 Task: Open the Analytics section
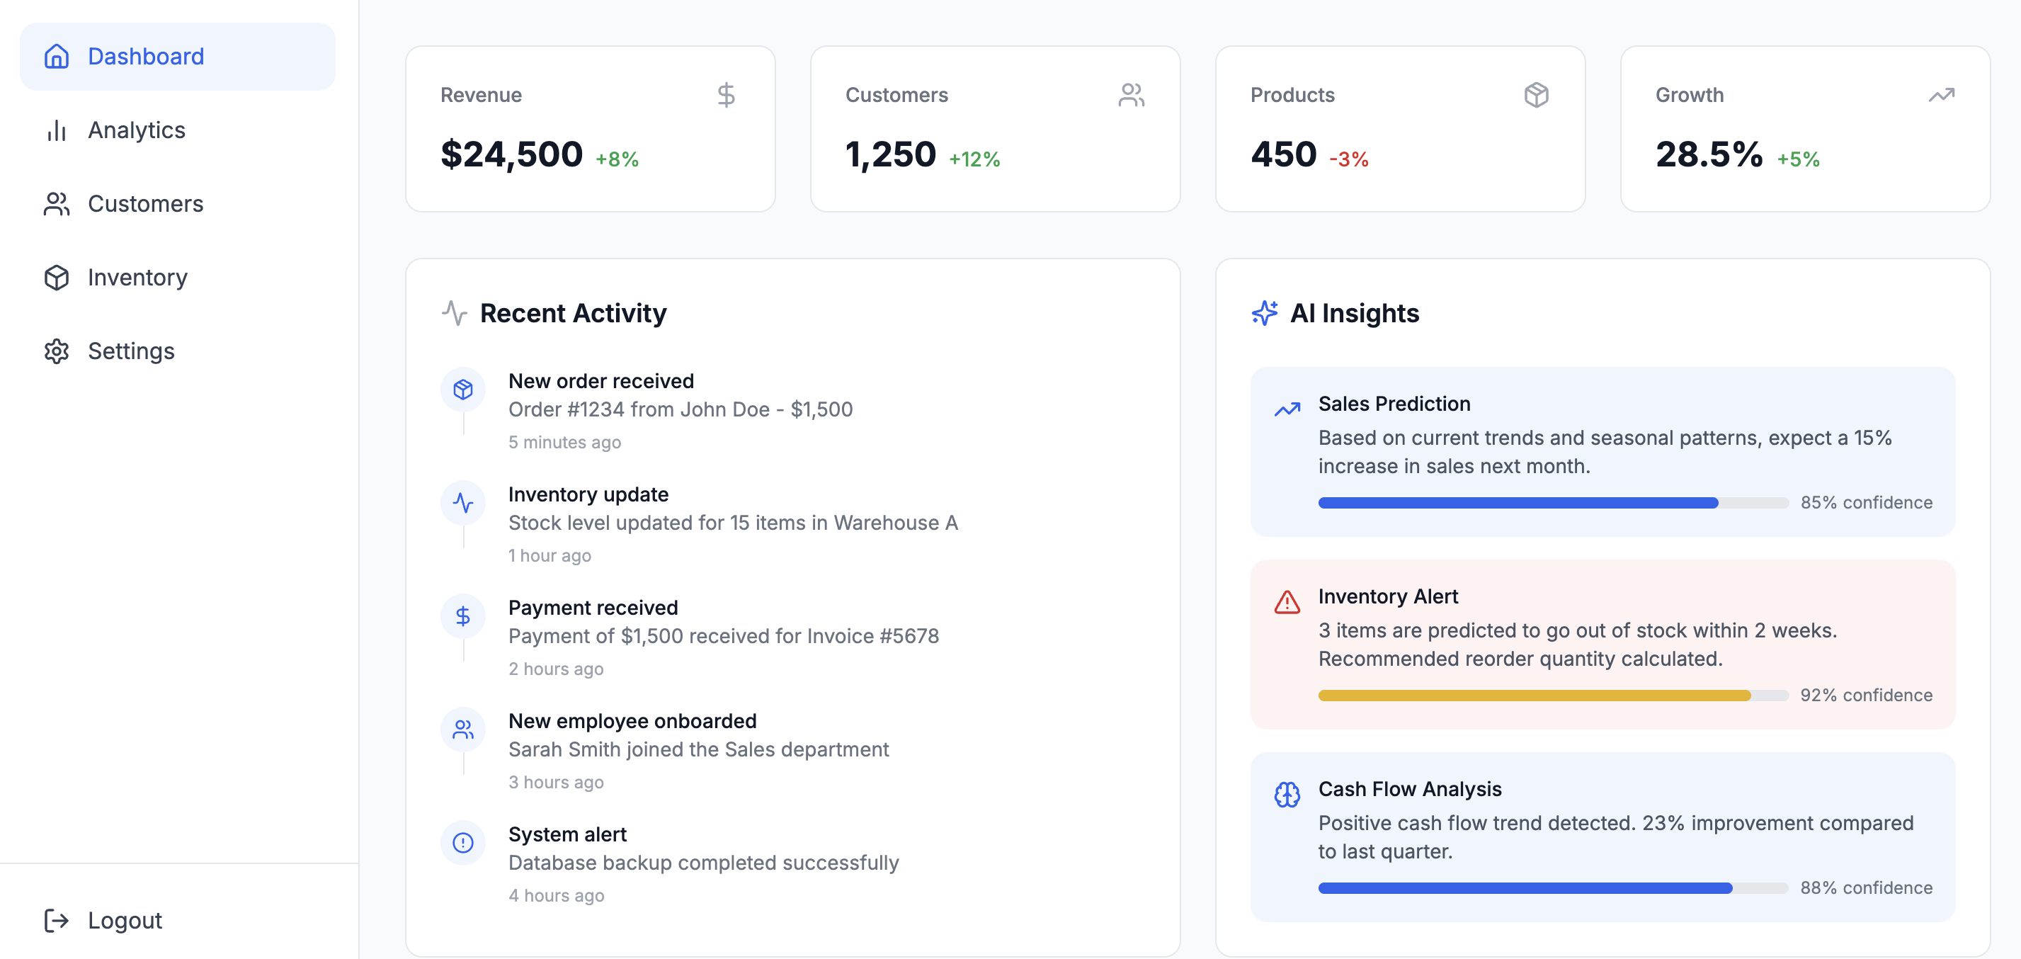[137, 130]
